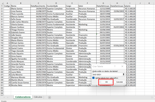The height and width of the screenshot is (102, 155).
Task: Switch to the Cálculos sheet tab
Action: [38, 97]
